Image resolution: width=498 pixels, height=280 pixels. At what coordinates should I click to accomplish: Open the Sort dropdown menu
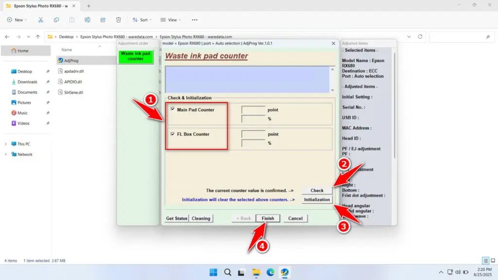click(142, 20)
